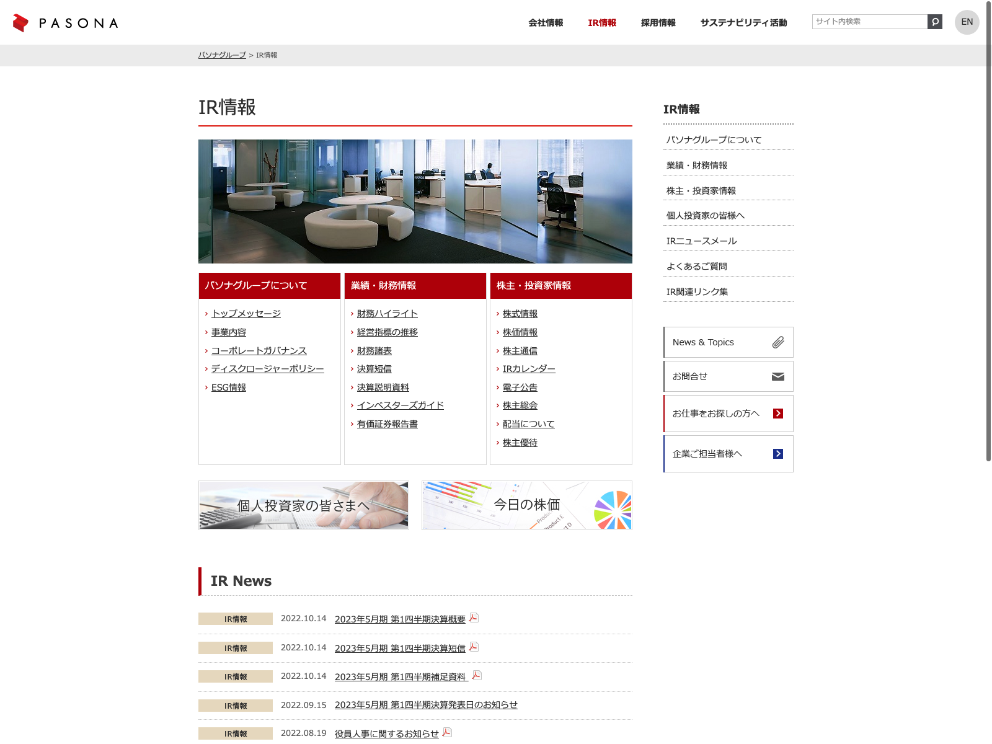Click red arrow icon for お仕事をお探しの方へ
The width and height of the screenshot is (992, 744).
[x=778, y=414]
